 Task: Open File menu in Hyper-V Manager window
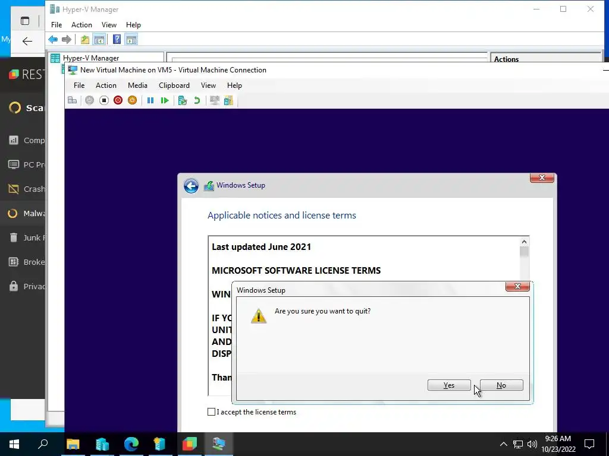pos(56,25)
